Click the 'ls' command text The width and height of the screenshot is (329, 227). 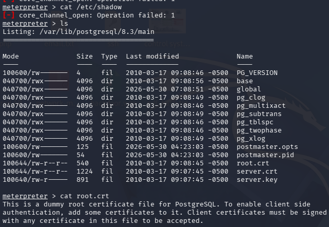point(64,24)
